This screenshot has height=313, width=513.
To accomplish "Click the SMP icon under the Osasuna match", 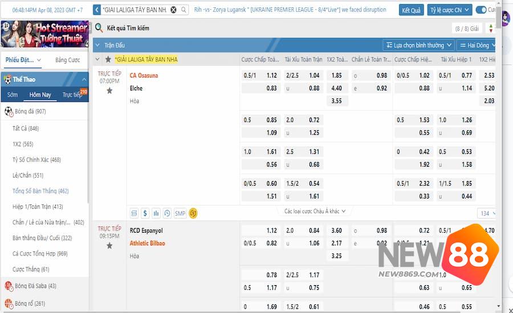I will 180,213.
